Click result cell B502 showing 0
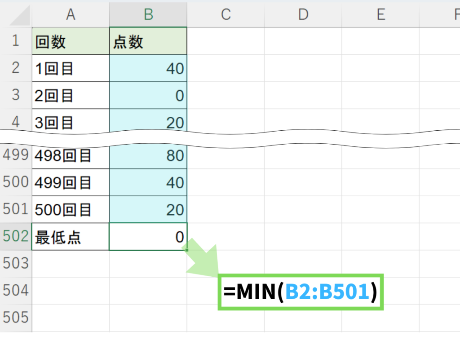The height and width of the screenshot is (345, 460). point(148,237)
